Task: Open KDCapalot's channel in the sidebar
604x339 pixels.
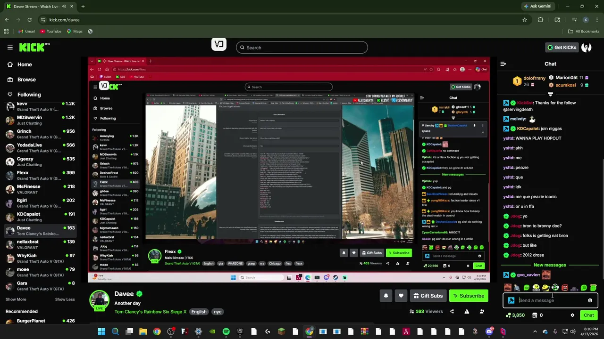Action: [41, 217]
